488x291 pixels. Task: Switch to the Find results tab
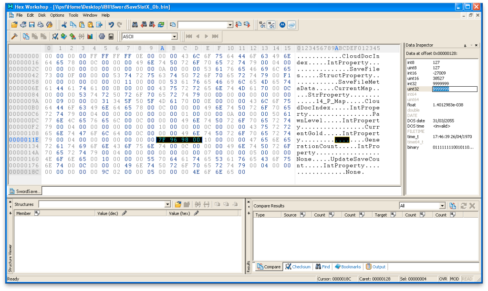323,267
